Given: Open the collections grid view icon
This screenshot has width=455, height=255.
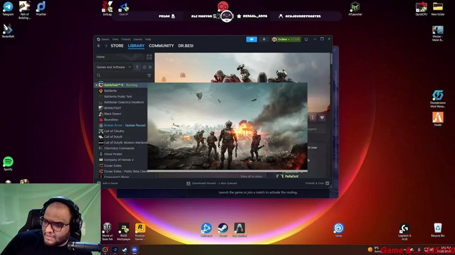Looking at the screenshot, I should tap(149, 57).
